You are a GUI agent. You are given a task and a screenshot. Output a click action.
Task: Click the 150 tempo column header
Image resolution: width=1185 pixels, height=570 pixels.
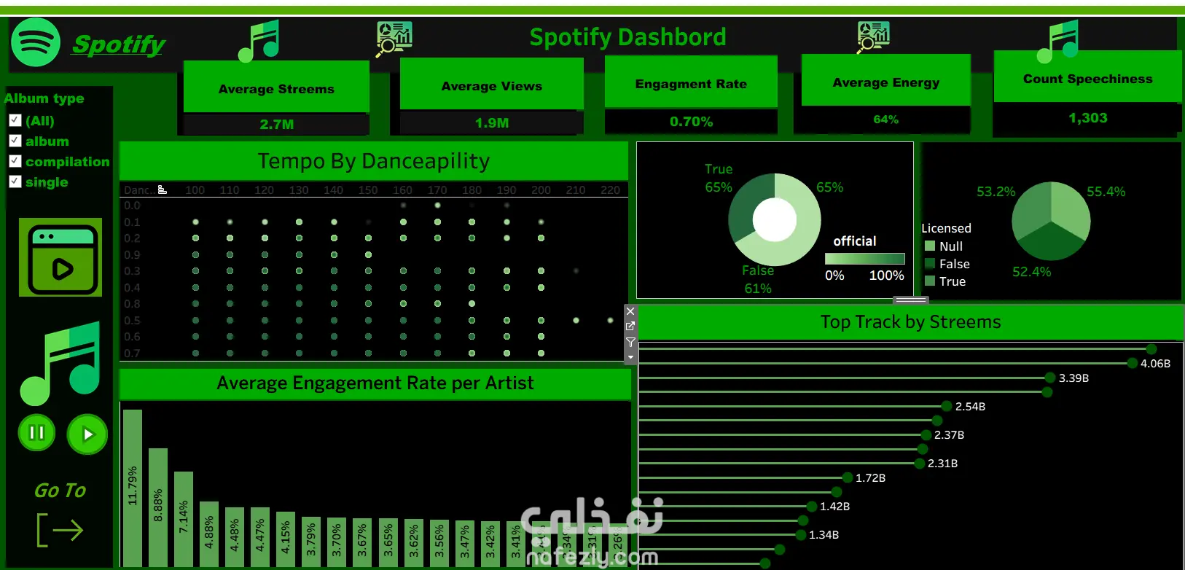point(368,190)
